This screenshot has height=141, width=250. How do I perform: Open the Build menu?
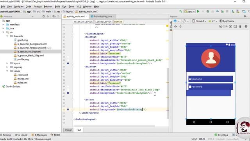click(x=57, y=7)
